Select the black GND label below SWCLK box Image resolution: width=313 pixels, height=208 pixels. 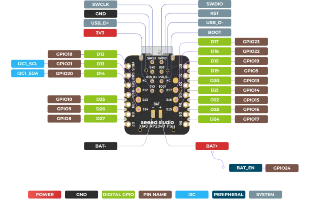click(100, 14)
